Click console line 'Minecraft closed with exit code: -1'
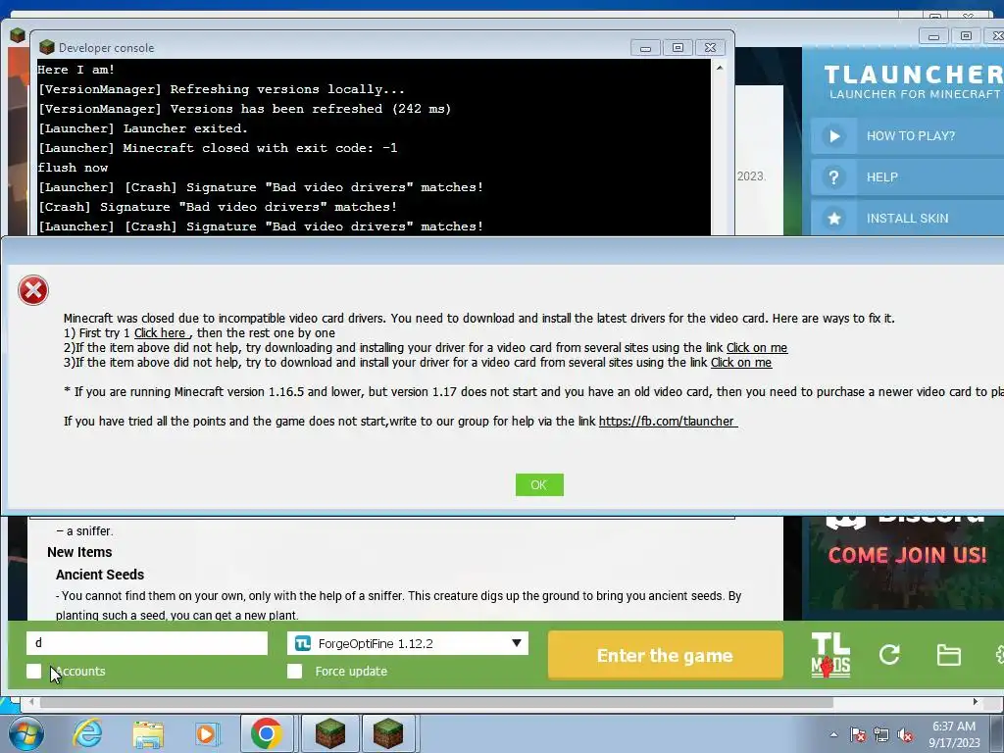 [260, 148]
